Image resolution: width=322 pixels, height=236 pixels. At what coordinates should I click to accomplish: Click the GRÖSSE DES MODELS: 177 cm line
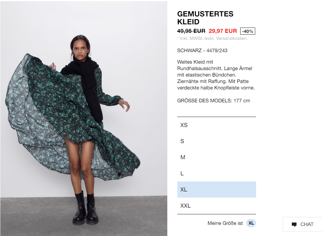click(214, 101)
